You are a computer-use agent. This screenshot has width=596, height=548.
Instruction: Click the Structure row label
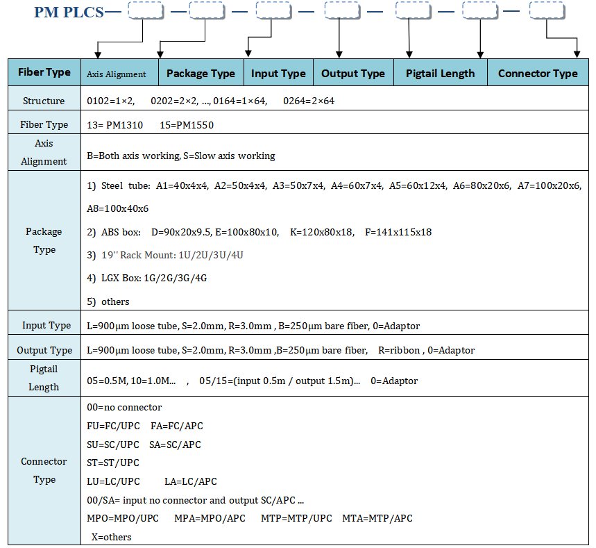click(x=44, y=101)
